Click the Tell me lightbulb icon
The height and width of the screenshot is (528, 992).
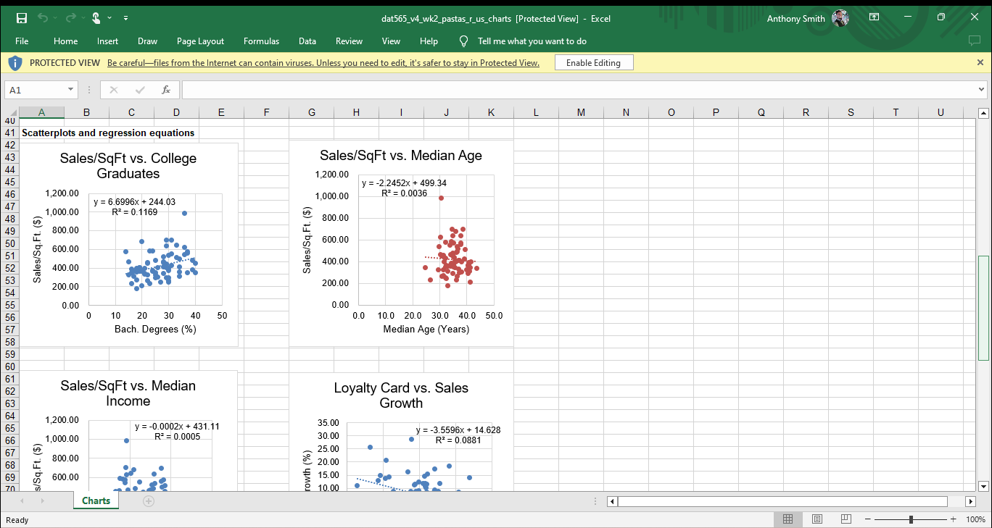(464, 41)
